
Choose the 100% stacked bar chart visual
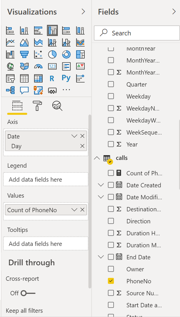click(66, 31)
